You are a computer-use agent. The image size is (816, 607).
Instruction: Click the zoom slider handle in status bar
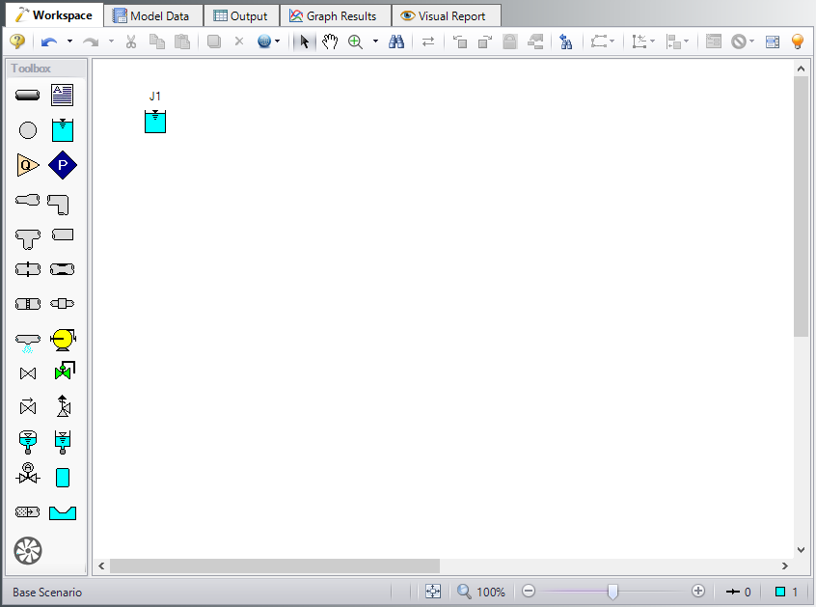tap(612, 592)
